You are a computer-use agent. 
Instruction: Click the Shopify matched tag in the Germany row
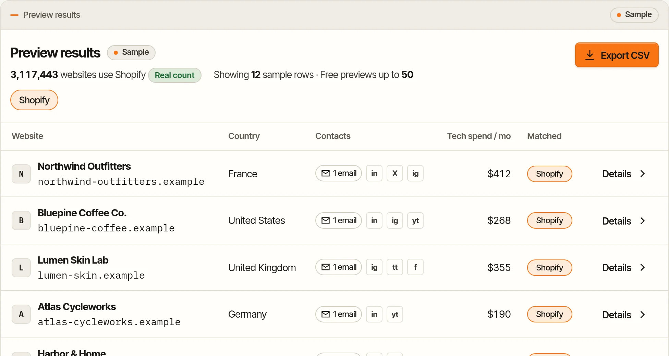tap(549, 314)
